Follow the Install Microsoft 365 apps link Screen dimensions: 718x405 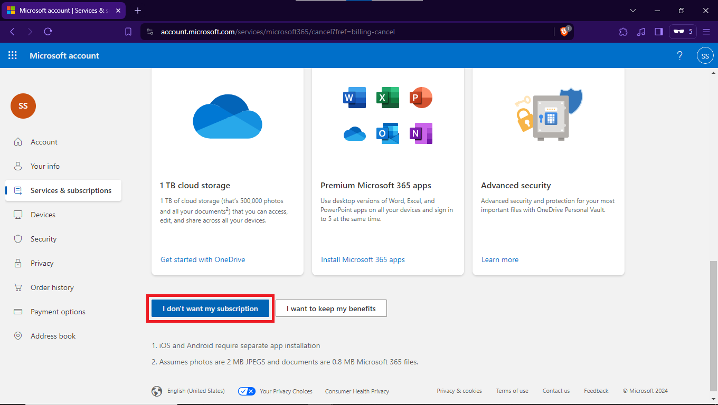[363, 259]
